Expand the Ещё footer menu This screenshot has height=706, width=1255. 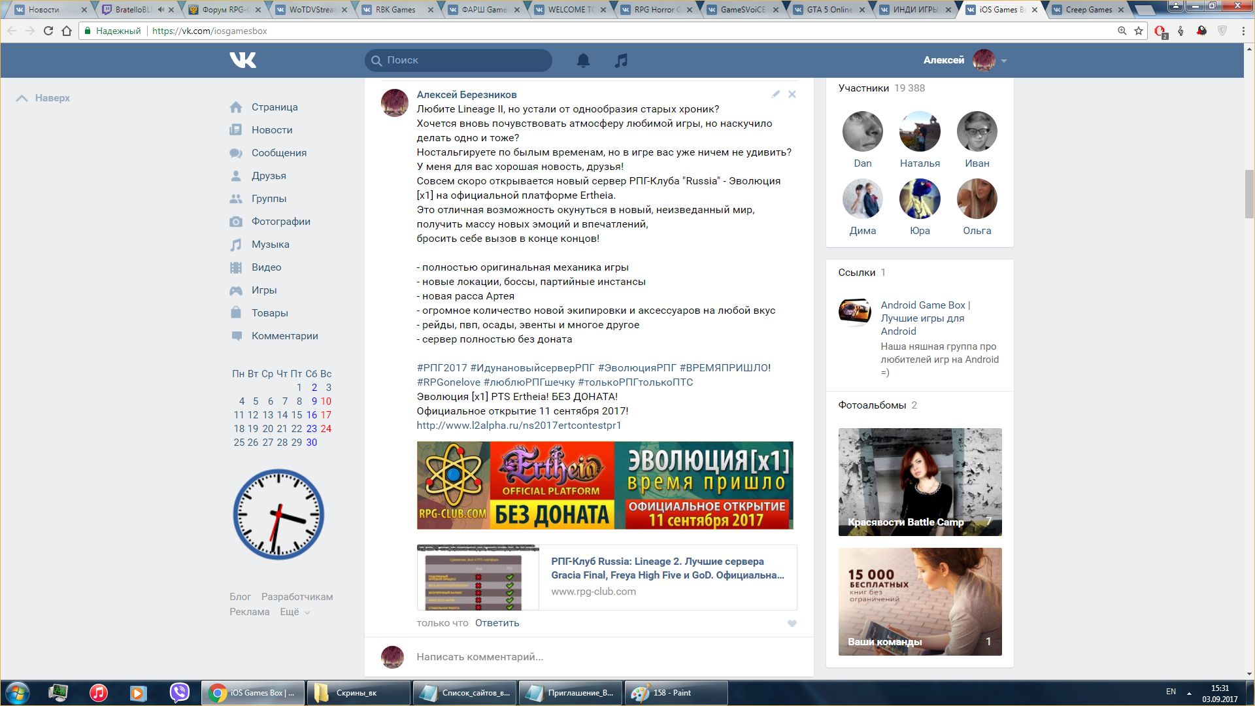click(x=295, y=612)
